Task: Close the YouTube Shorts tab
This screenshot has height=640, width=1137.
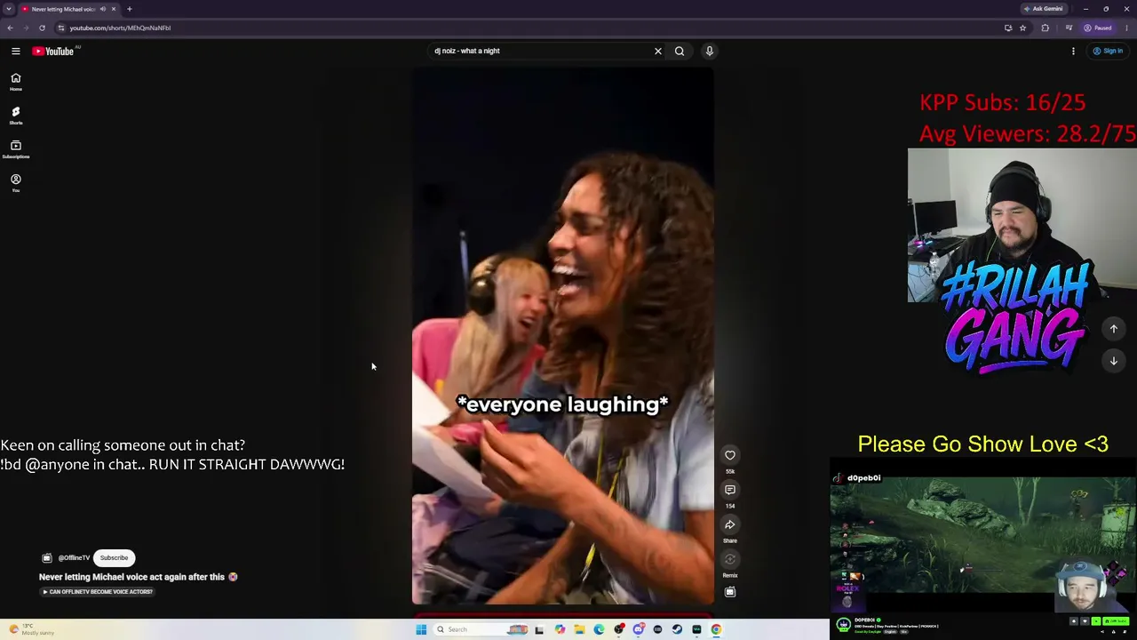Action: coord(114,9)
